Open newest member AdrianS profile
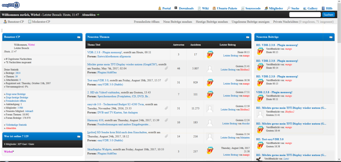Viewport: 341px width, 162px height. (29, 111)
